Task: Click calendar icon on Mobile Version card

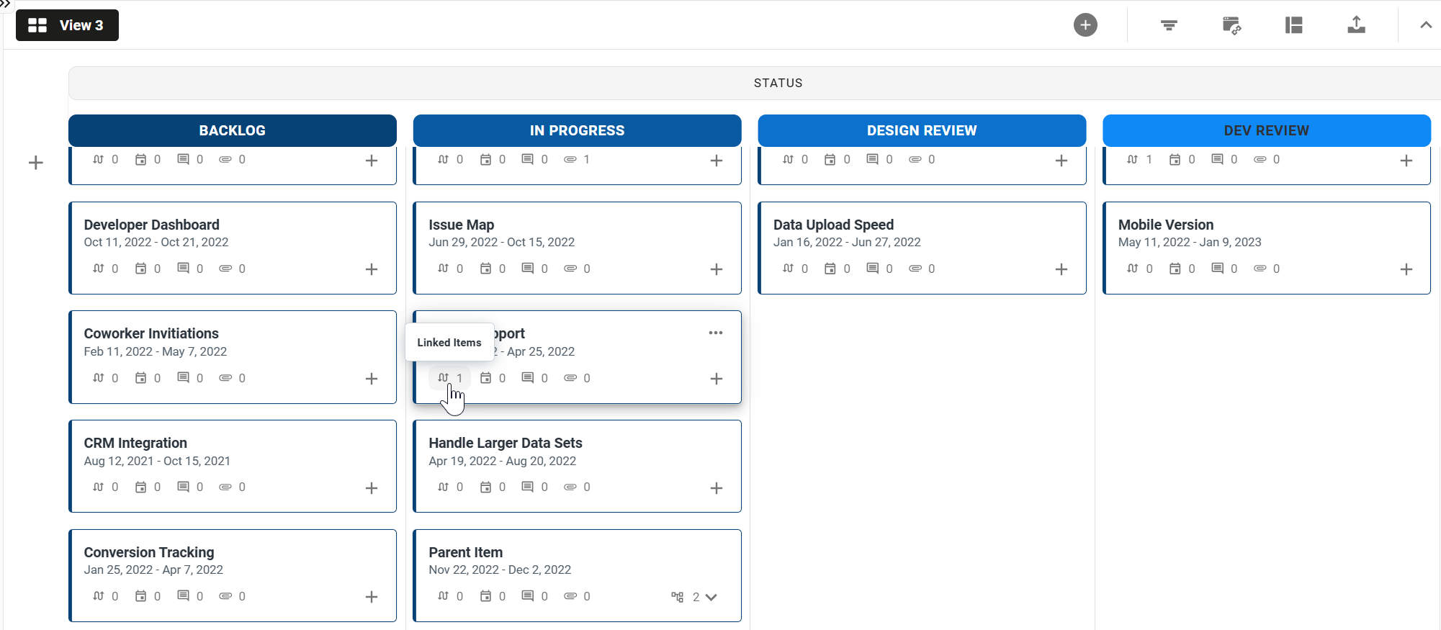Action: 1175,269
